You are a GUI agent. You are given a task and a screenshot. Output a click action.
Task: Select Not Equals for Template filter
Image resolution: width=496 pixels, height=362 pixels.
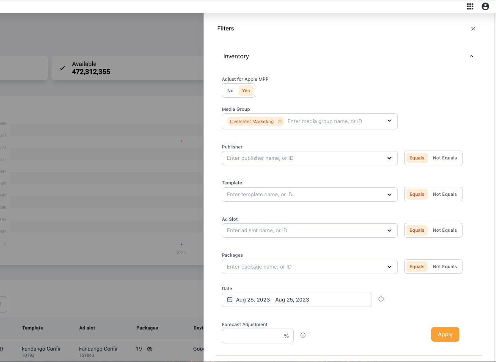444,195
